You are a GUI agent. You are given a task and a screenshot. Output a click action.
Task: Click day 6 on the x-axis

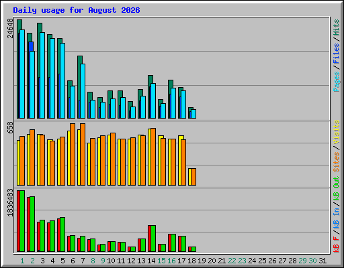point(73,261)
